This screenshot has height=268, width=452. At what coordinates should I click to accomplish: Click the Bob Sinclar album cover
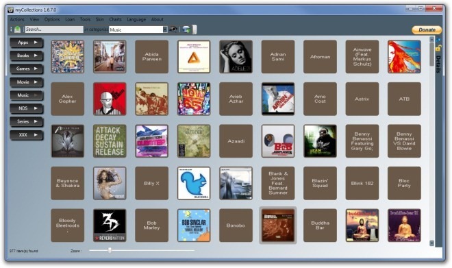click(x=194, y=226)
